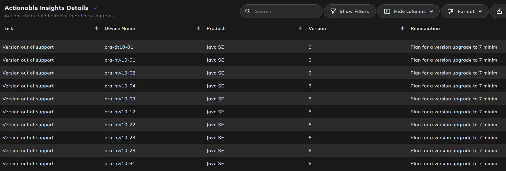Click Java SE in bra-nw10-28 row
506x171 pixels.
pyautogui.click(x=215, y=151)
